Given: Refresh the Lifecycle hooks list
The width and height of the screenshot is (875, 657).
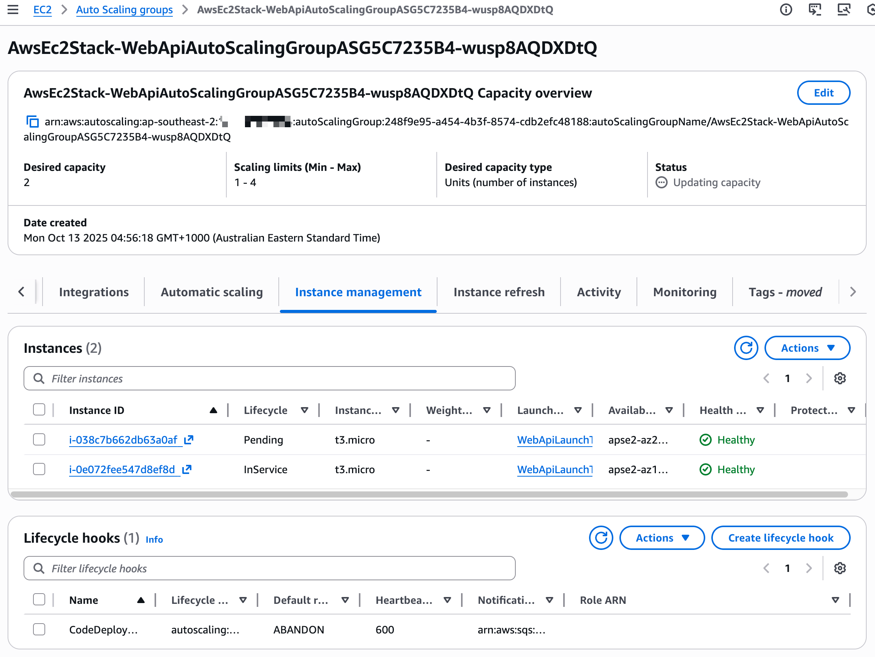Looking at the screenshot, I should [601, 538].
